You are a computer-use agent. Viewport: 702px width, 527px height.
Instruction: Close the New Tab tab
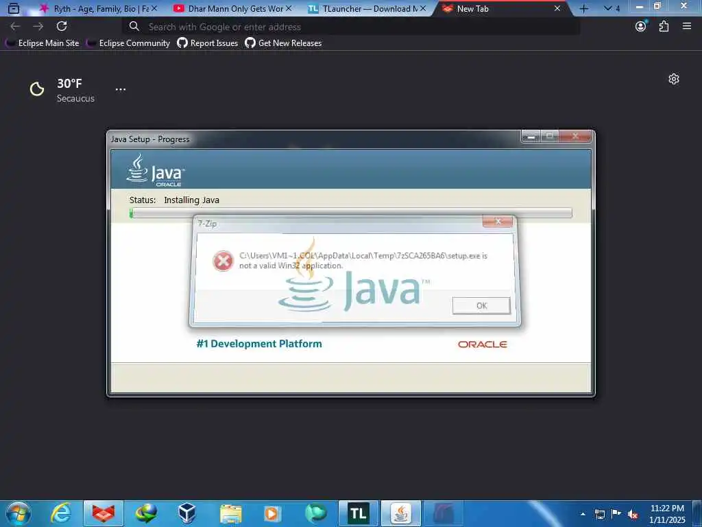(x=557, y=8)
